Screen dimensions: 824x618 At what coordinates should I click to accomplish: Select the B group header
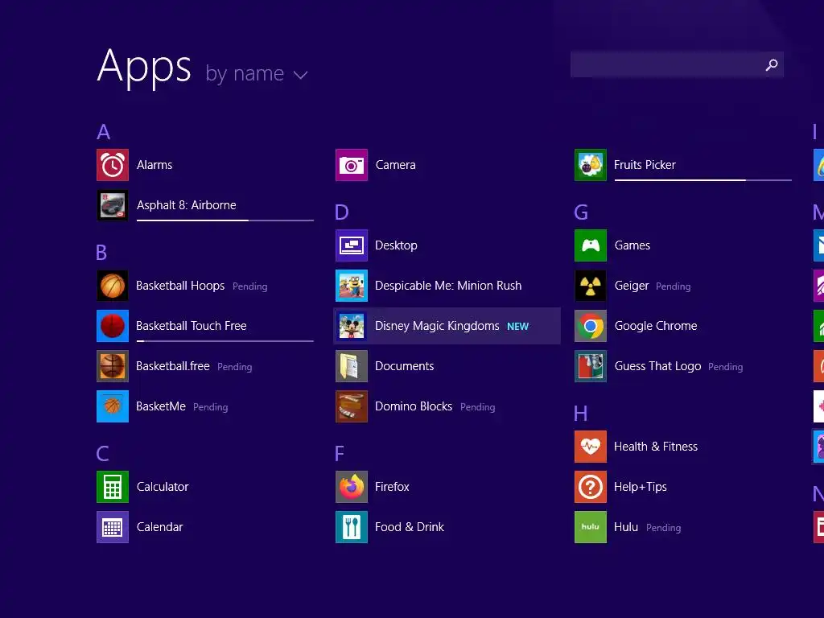click(101, 253)
